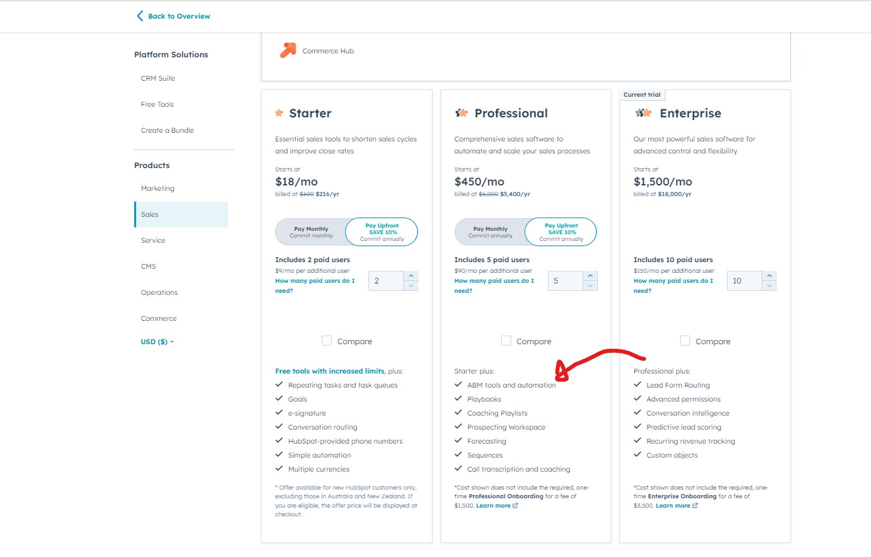
Task: Click the external-link icon after Enterprise Learn more
Action: click(694, 505)
